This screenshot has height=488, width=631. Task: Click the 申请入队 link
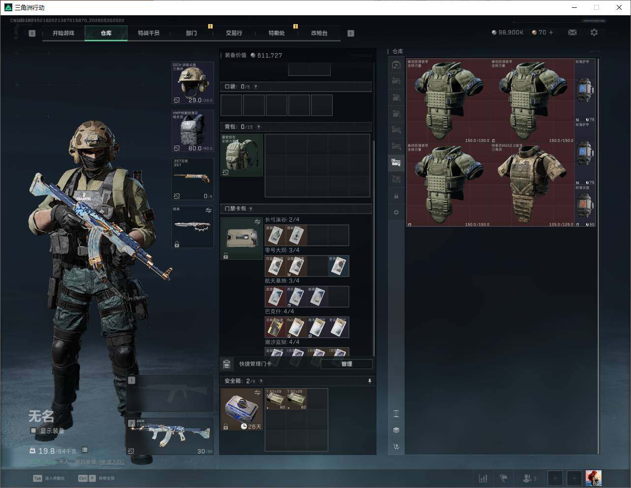(112, 462)
